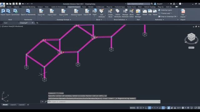The image size is (200, 112).
Task: Click in the command line input field
Action: (x=104, y=102)
